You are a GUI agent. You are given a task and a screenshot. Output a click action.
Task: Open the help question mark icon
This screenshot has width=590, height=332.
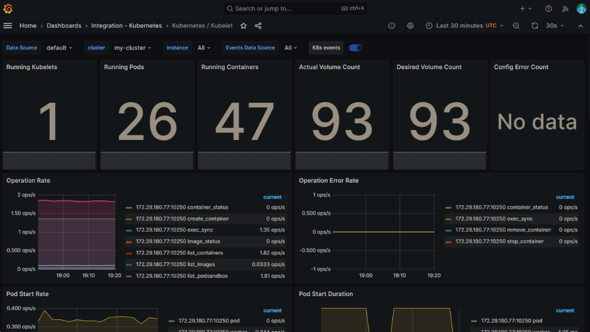pyautogui.click(x=548, y=8)
